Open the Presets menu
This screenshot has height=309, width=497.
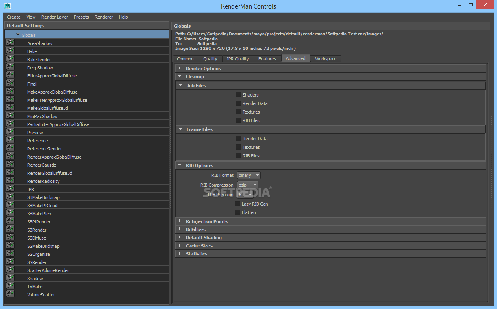coord(81,17)
